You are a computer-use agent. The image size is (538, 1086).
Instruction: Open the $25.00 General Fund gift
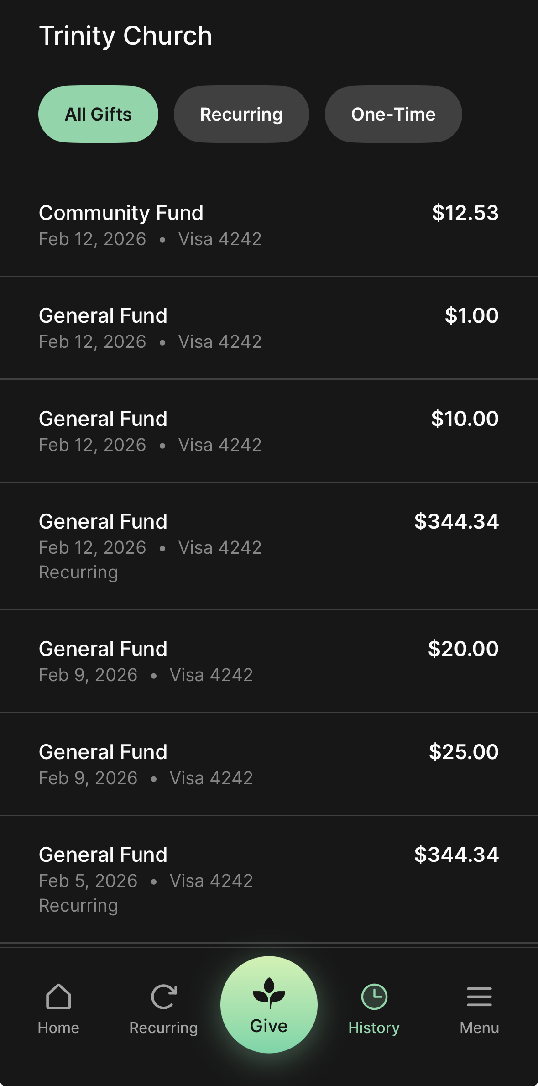[269, 765]
